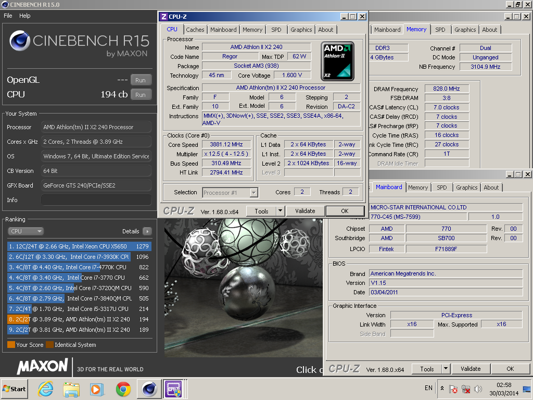Select ranking row Intel Core i7-4770K

(x=79, y=267)
